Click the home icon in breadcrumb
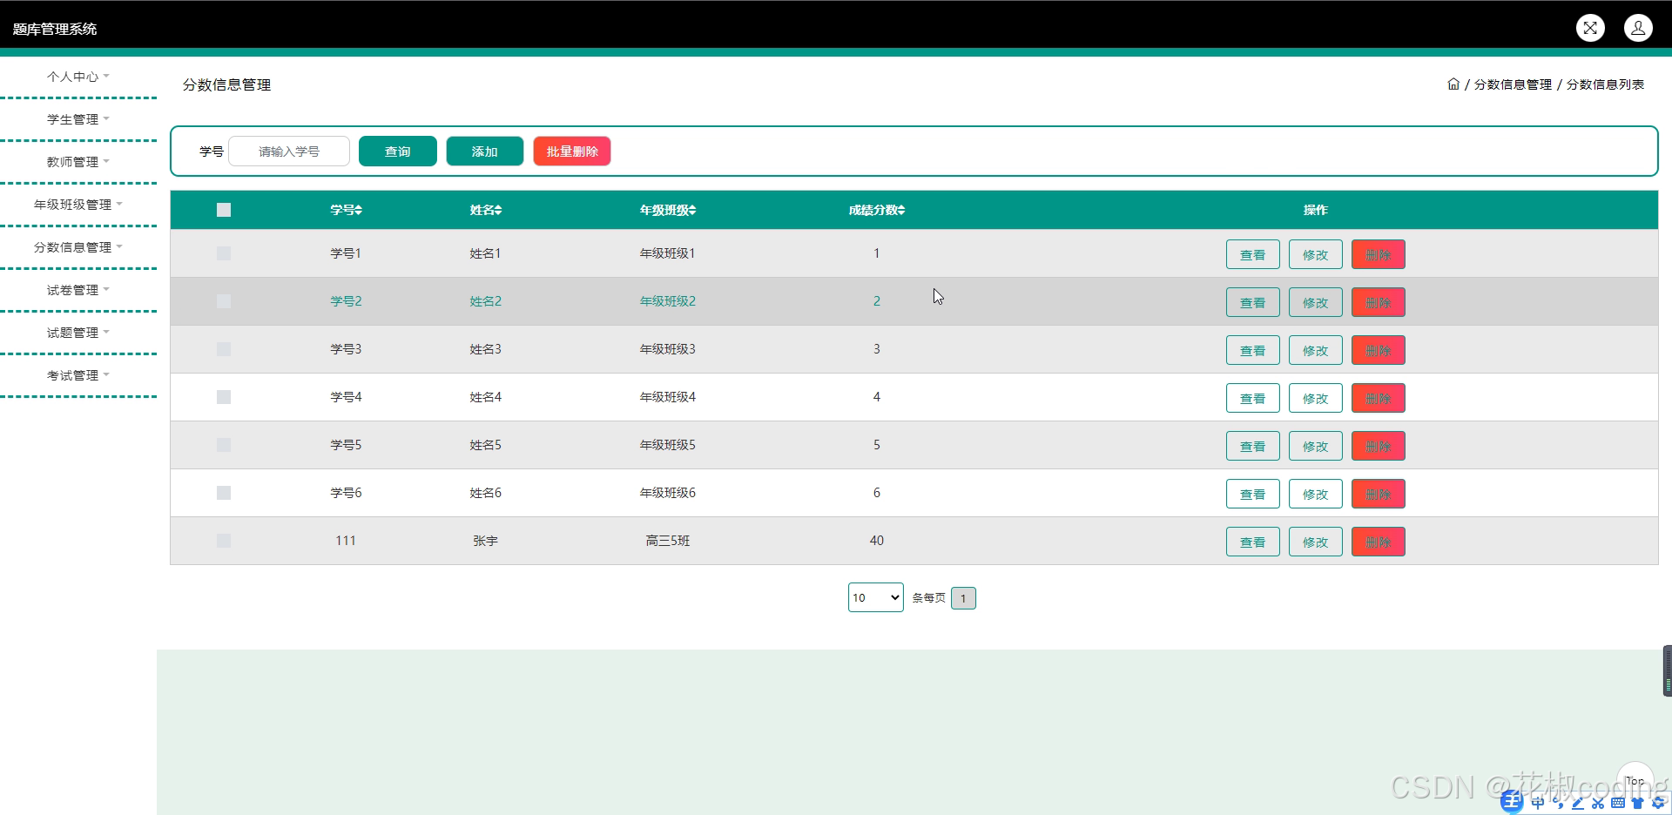Viewport: 1672px width, 815px height. [x=1453, y=84]
